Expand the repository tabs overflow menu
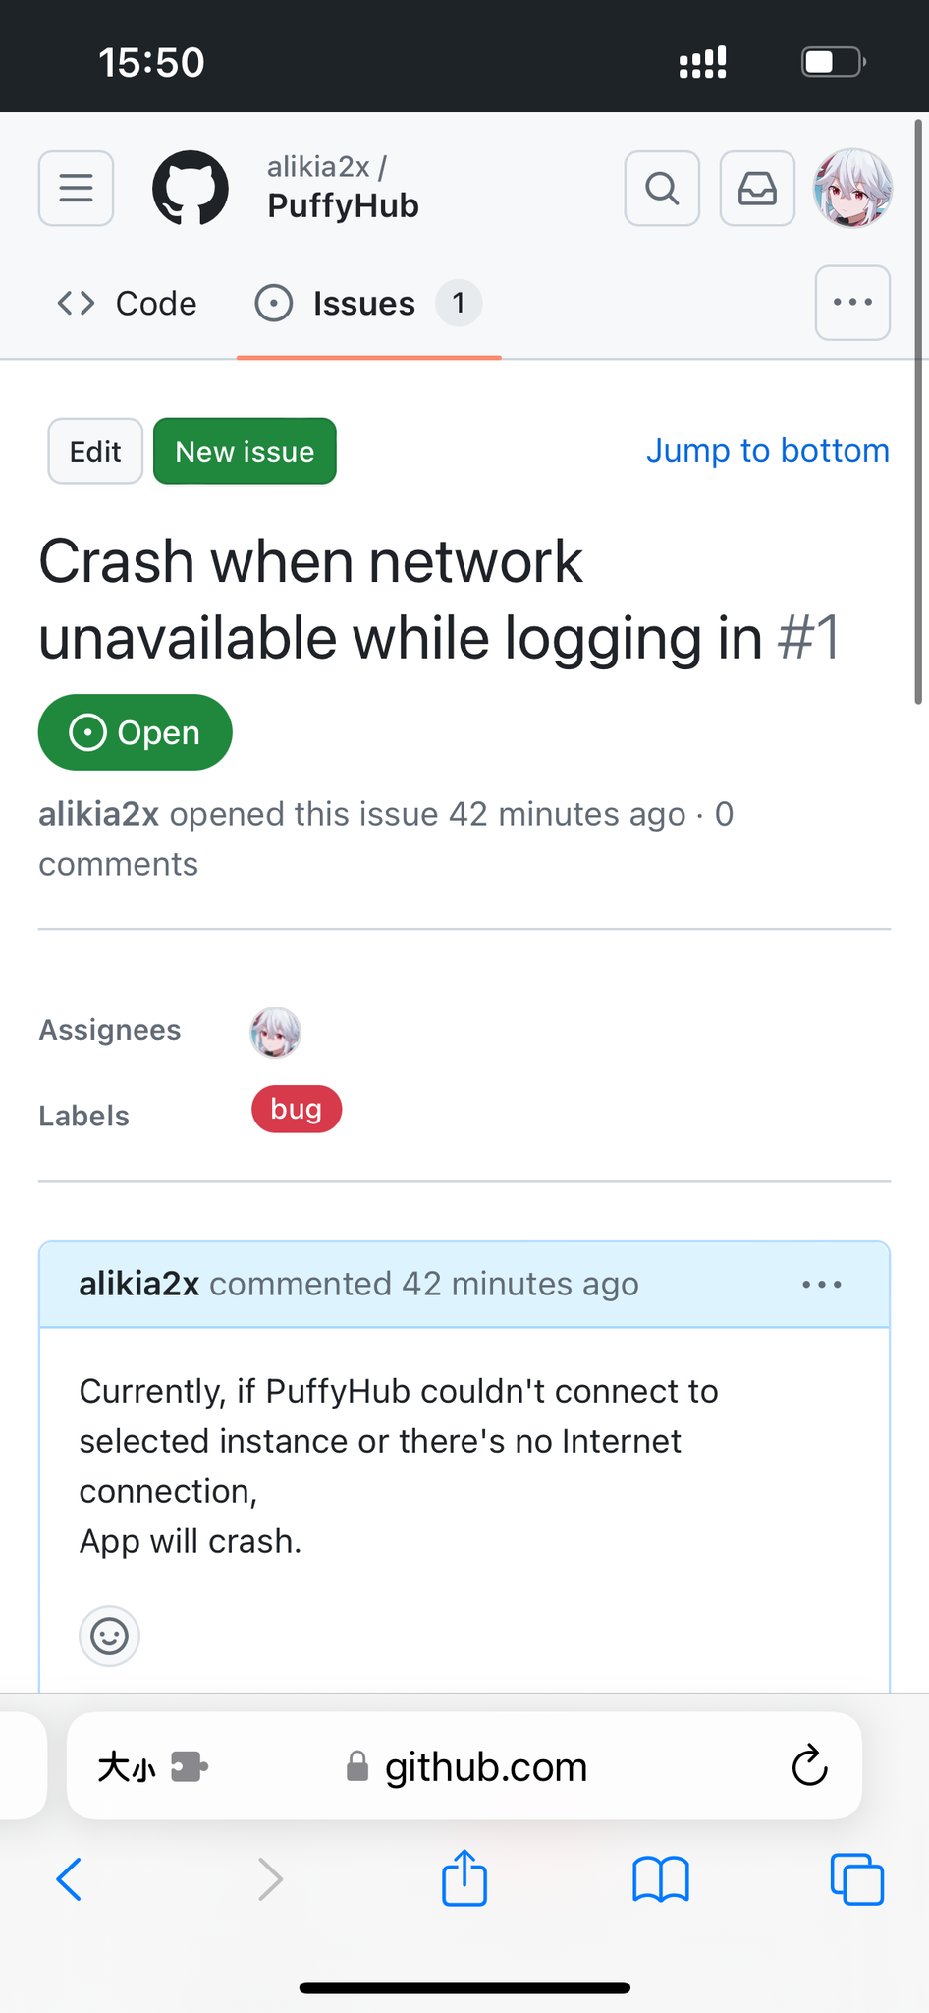 [x=852, y=303]
